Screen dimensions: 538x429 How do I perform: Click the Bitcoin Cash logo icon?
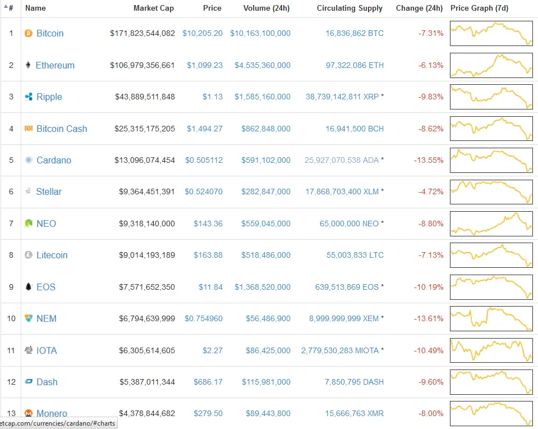pyautogui.click(x=29, y=129)
